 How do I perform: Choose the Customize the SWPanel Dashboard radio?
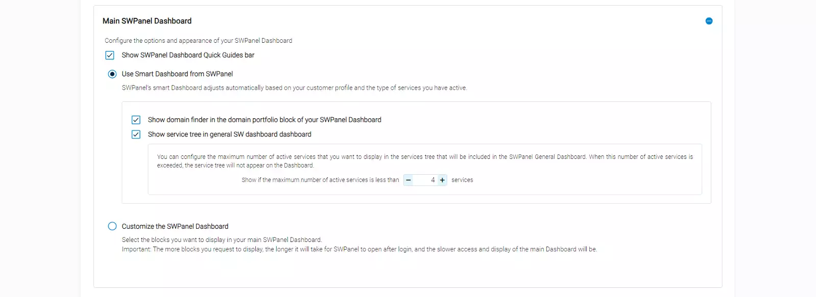pos(112,226)
